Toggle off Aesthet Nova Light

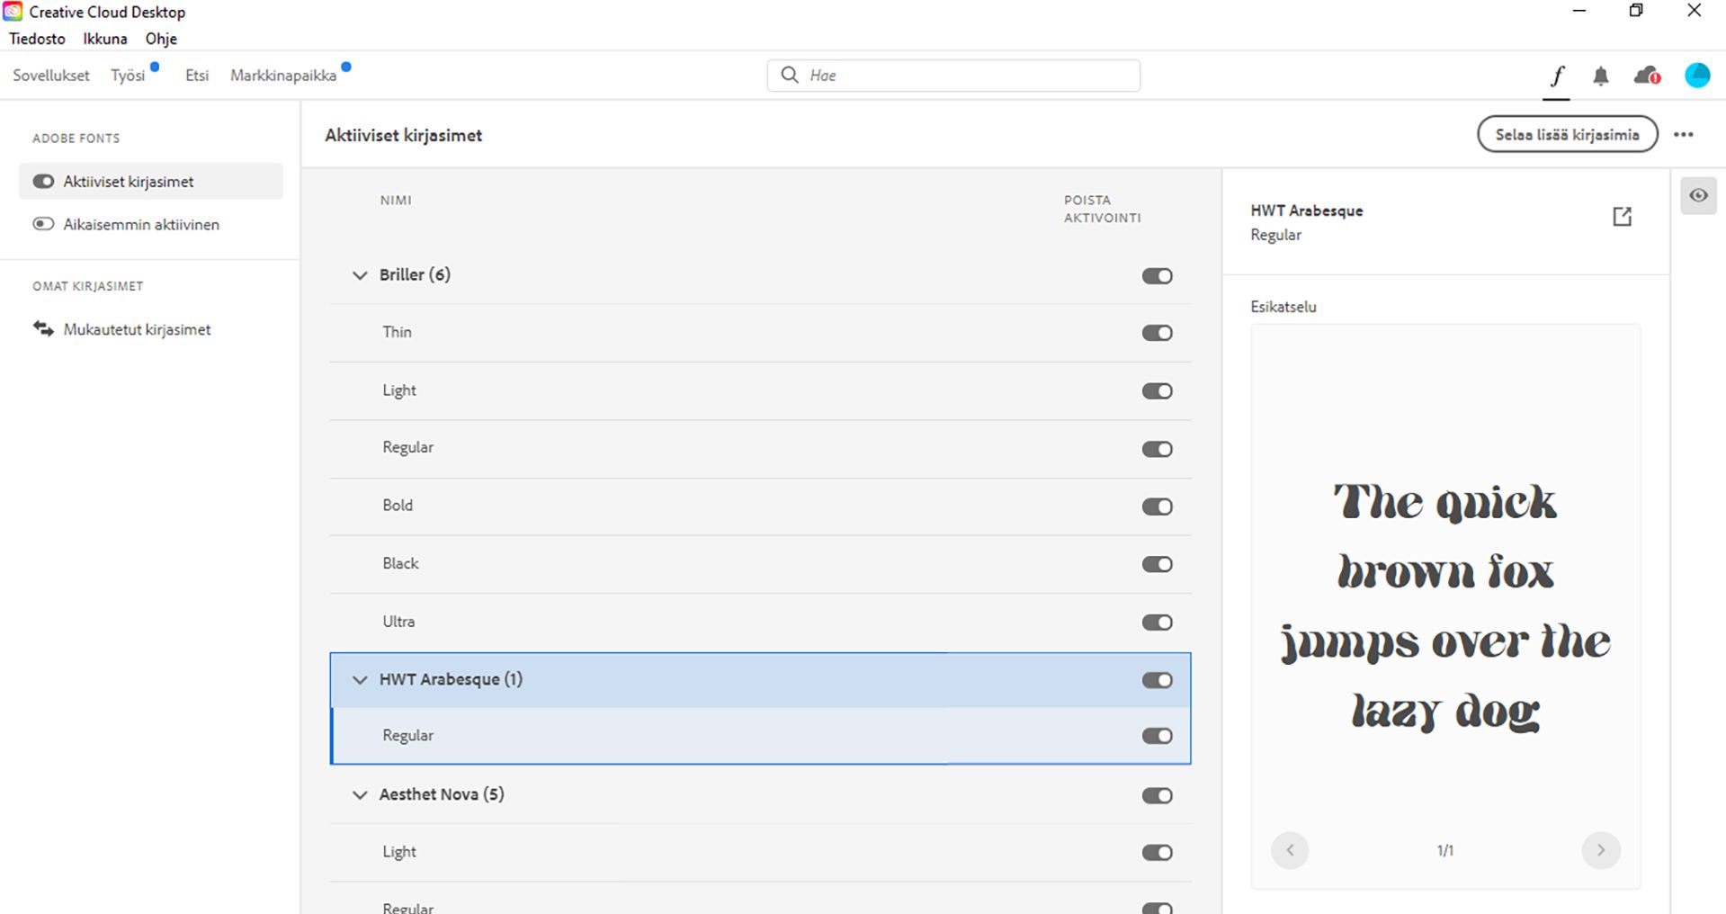[1158, 853]
